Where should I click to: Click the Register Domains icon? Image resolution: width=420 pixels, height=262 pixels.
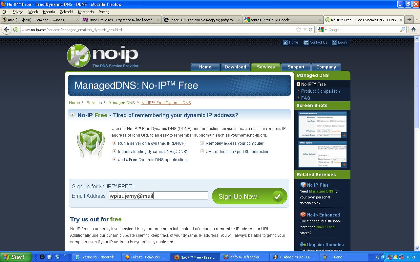303,244
